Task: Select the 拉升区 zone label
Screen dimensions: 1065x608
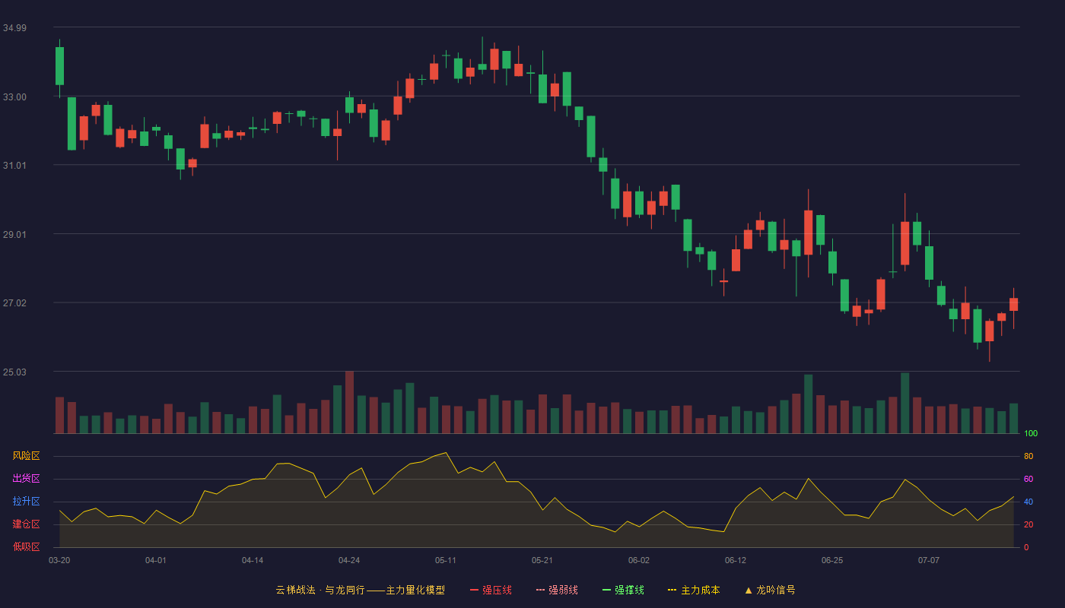Action: coord(26,502)
